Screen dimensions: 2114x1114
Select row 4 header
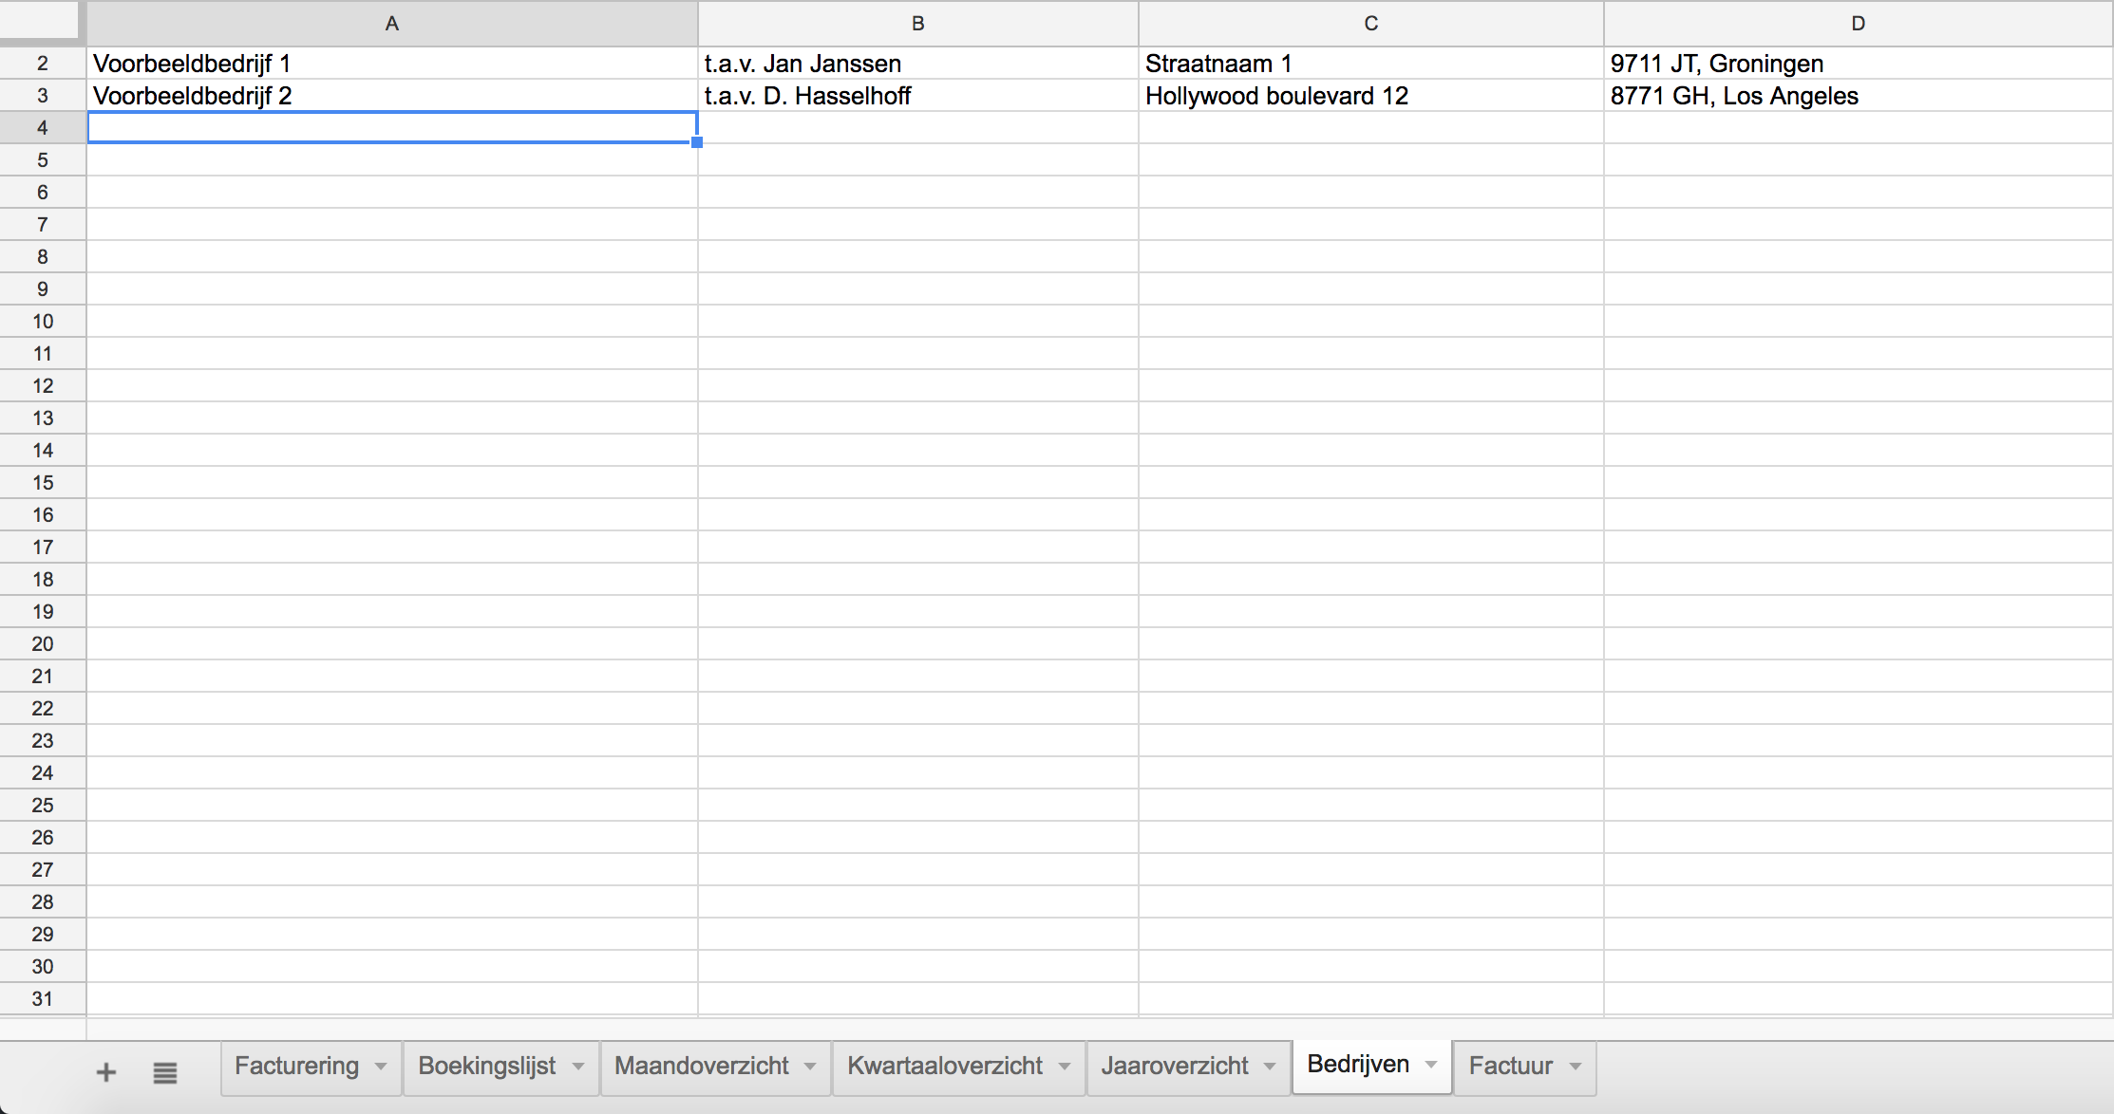click(43, 128)
